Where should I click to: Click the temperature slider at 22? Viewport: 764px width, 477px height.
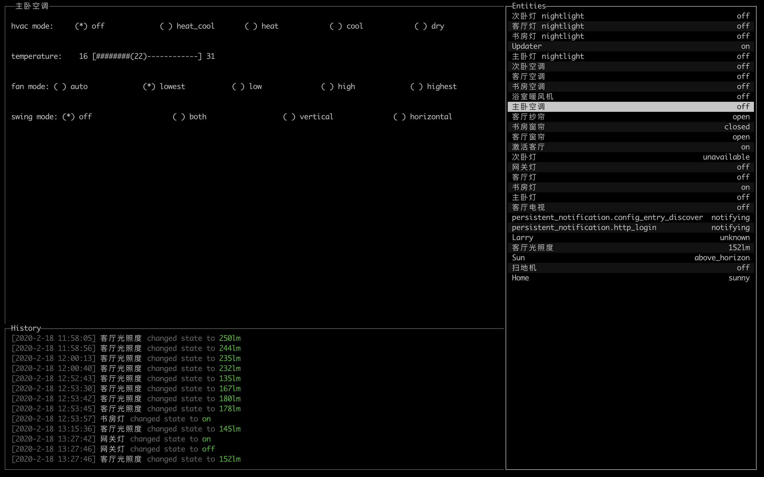coord(138,56)
